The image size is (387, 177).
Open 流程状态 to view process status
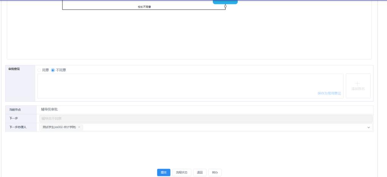[x=181, y=172]
